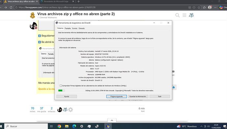This screenshot has height=129, width=227.
Task: Click '16384MB RAM' memory value
Action: [x=100, y=75]
